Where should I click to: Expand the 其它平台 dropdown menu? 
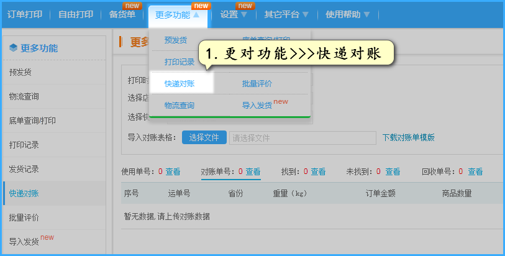point(286,14)
